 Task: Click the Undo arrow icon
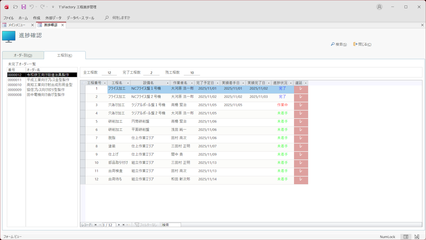[31, 7]
